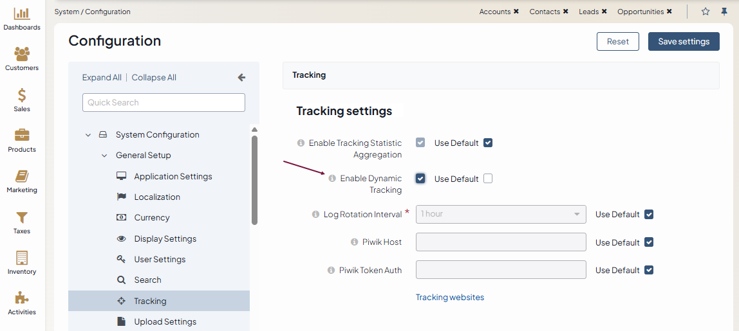Select Localization in the configuration tree
This screenshot has width=739, height=331.
point(157,197)
